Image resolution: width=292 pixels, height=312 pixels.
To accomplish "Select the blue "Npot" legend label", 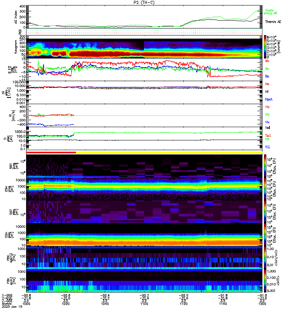I will coord(269,99).
